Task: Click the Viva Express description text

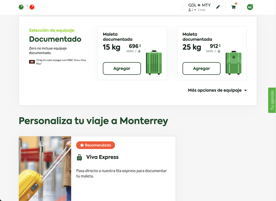Action: pyautogui.click(x=122, y=173)
